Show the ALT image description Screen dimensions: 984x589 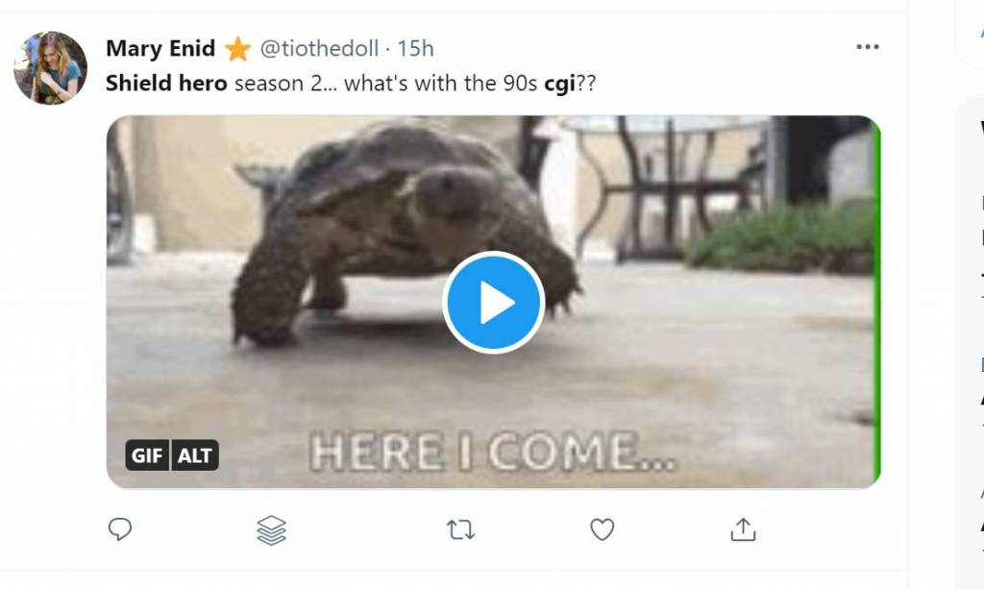pyautogui.click(x=195, y=455)
